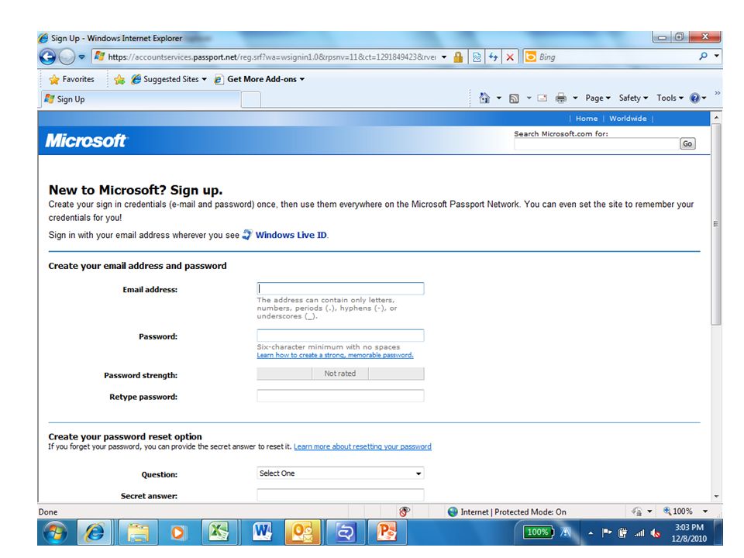Open the Home button dropdown arrow
The image size is (744, 558).
click(x=498, y=98)
